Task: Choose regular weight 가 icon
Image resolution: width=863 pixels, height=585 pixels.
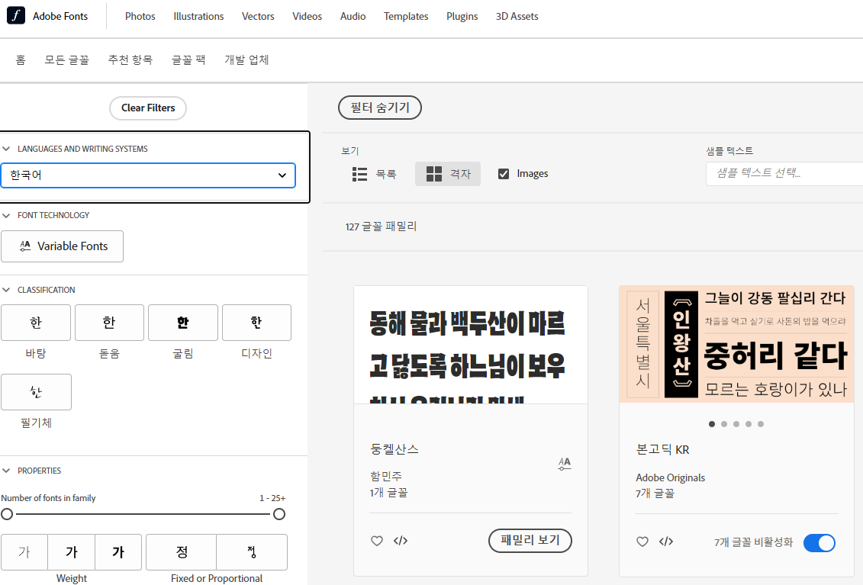Action: 72,552
